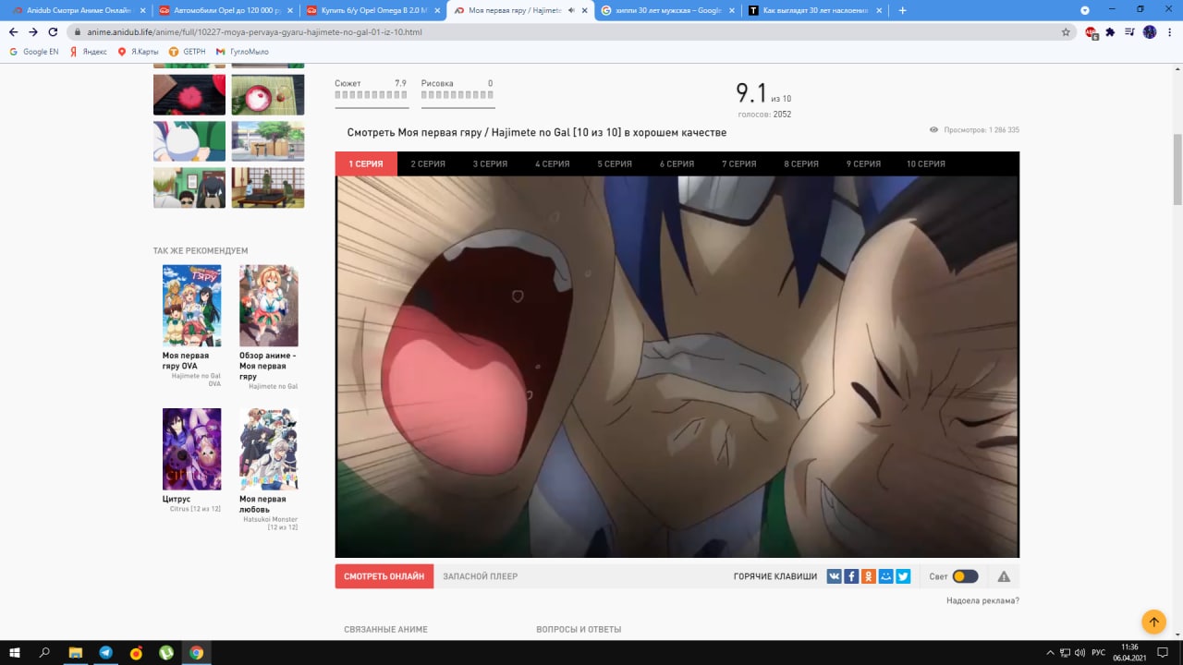The height and width of the screenshot is (665, 1183).
Task: Select the 8 СЕРИЯ episode tab
Action: click(x=801, y=163)
